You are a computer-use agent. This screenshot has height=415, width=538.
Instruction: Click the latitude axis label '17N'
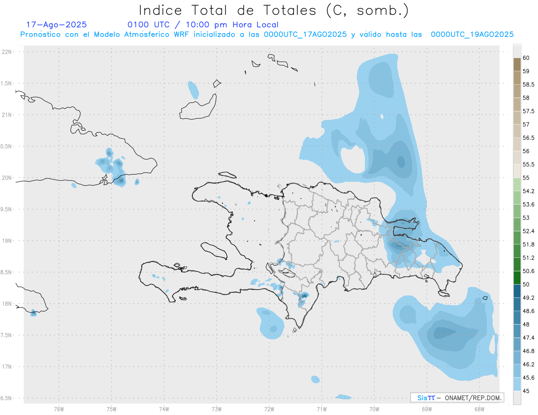[7, 367]
